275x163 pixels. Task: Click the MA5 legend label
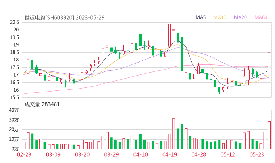tap(200, 17)
